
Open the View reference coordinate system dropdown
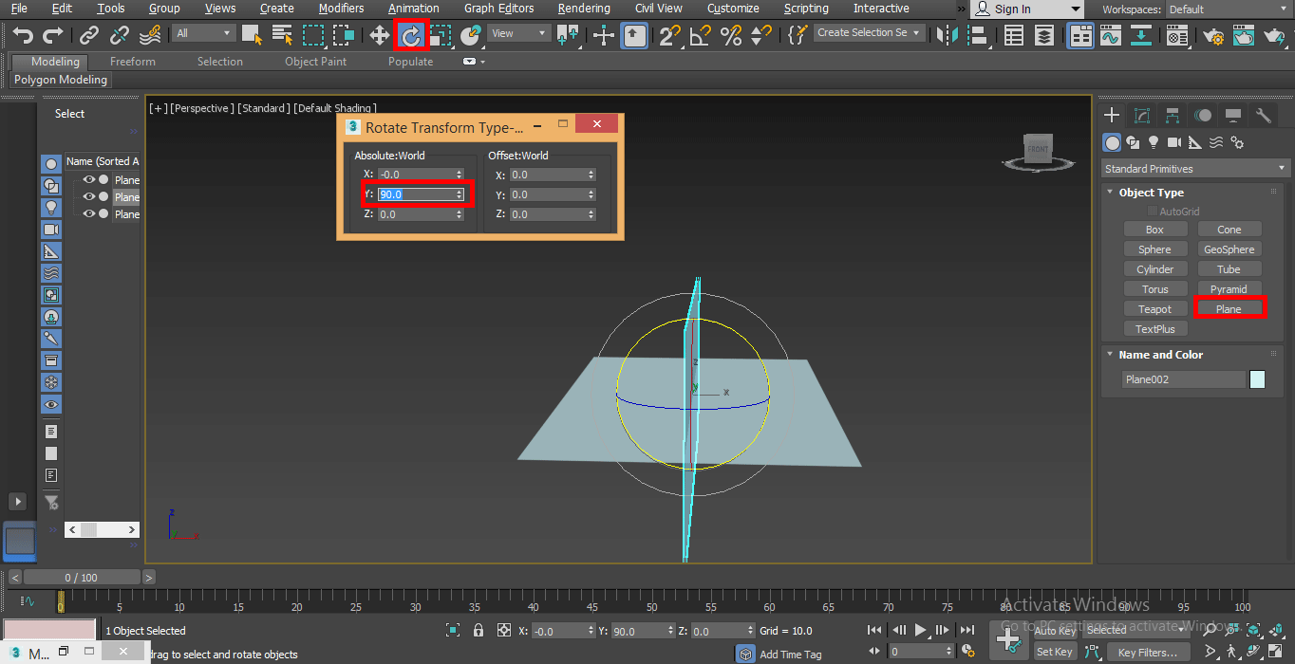coord(519,33)
